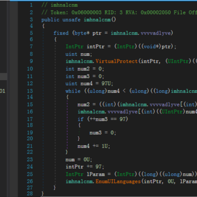The height and width of the screenshot is (197, 197).
Task: Click line number 28 in the gutter
Action: coord(30,194)
